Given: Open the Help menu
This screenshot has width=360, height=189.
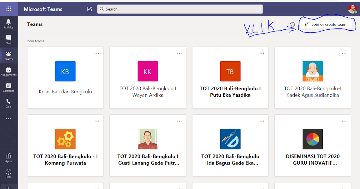Looking at the screenshot, I should [8, 174].
